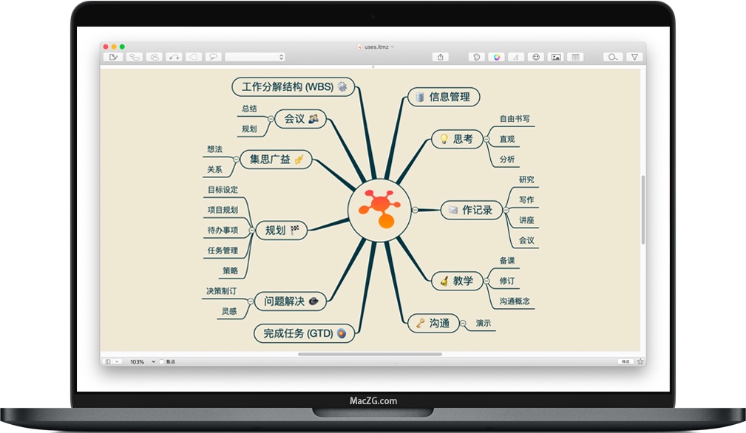The width and height of the screenshot is (746, 433).
Task: Click the broom icon on 教学
Action: pos(444,281)
